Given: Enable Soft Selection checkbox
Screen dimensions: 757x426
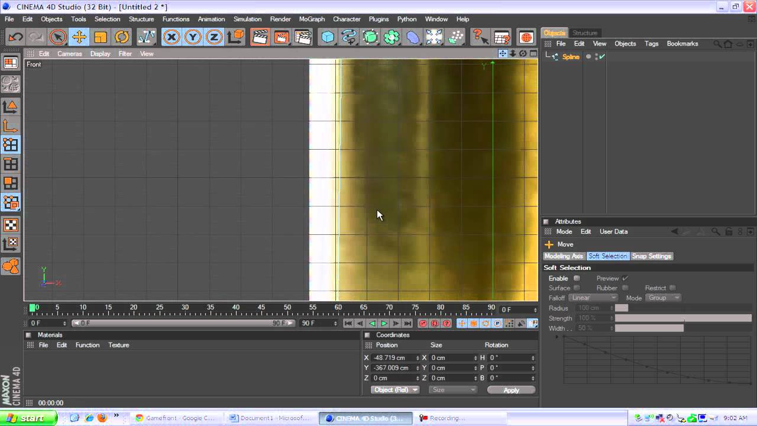Looking at the screenshot, I should [x=577, y=278].
